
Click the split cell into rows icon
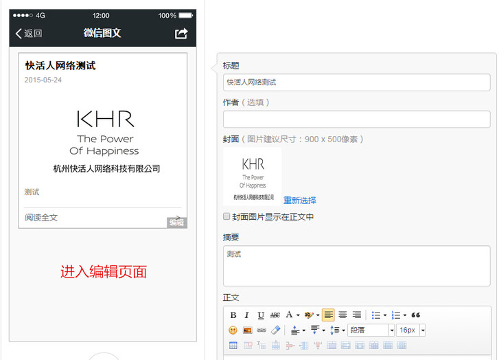click(388, 346)
